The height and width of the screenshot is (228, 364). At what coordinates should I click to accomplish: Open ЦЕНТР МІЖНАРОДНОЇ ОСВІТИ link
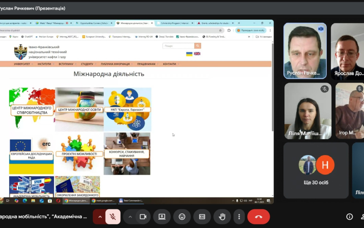pyautogui.click(x=79, y=109)
